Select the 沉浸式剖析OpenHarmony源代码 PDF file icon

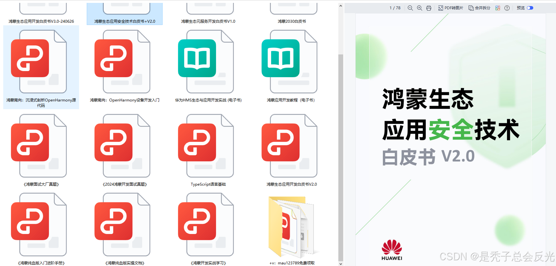[x=39, y=61]
